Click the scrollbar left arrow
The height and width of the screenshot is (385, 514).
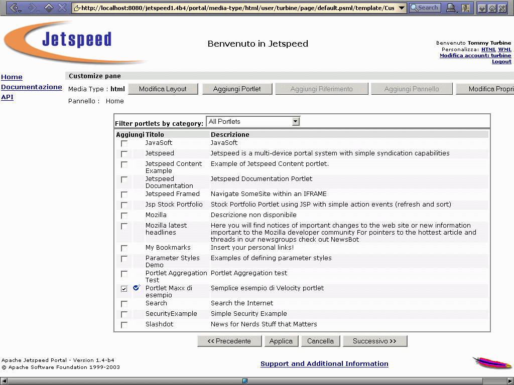tap(4, 381)
